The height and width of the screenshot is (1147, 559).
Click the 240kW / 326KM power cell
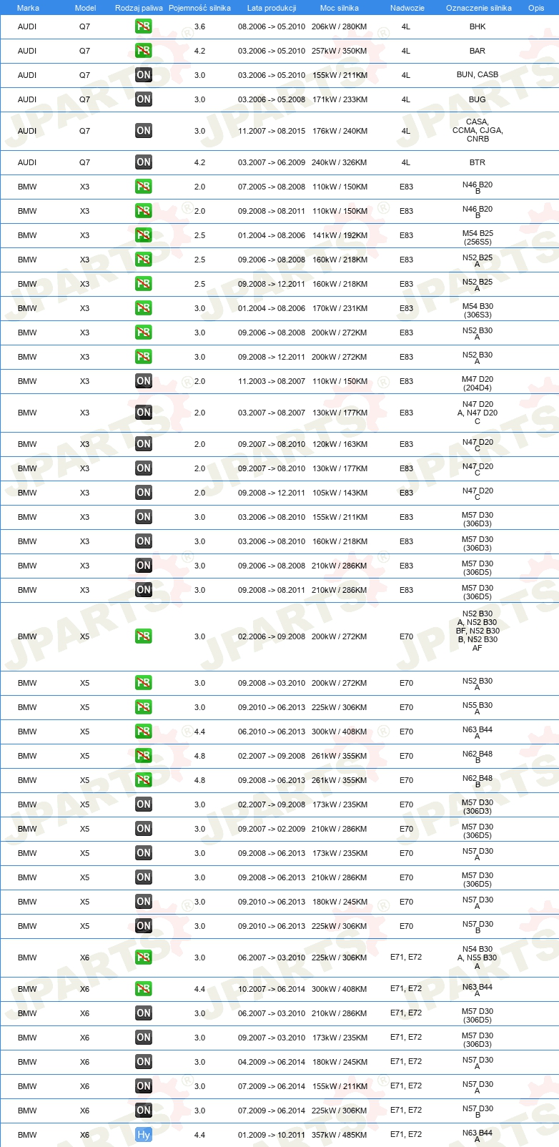(x=340, y=162)
